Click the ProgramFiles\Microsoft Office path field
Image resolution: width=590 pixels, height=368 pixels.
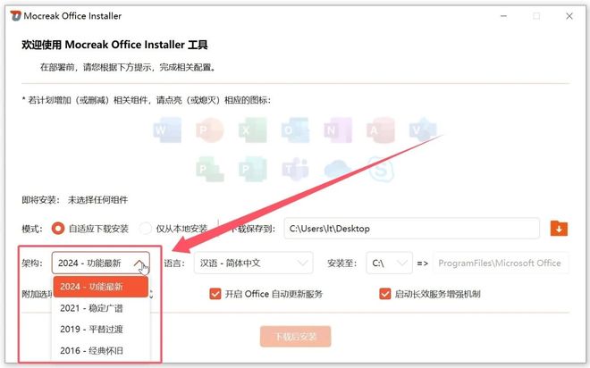(501, 263)
